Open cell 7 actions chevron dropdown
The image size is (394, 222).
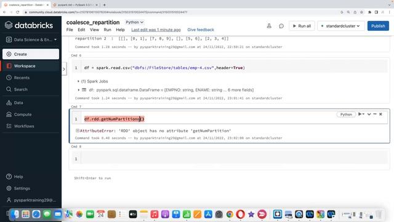369,114
